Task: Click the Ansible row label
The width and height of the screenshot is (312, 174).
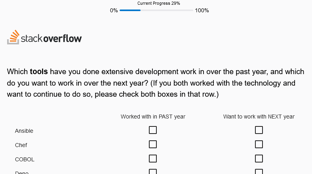Action: pyautogui.click(x=24, y=131)
